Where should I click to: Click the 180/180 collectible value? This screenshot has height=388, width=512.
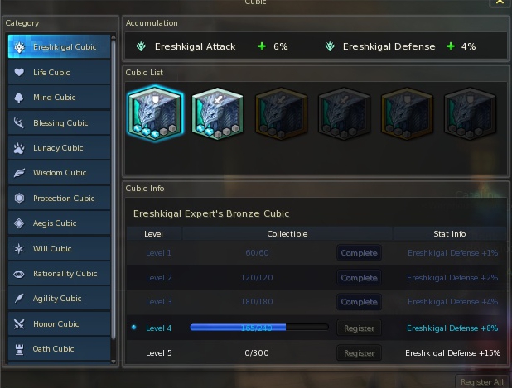click(x=257, y=302)
